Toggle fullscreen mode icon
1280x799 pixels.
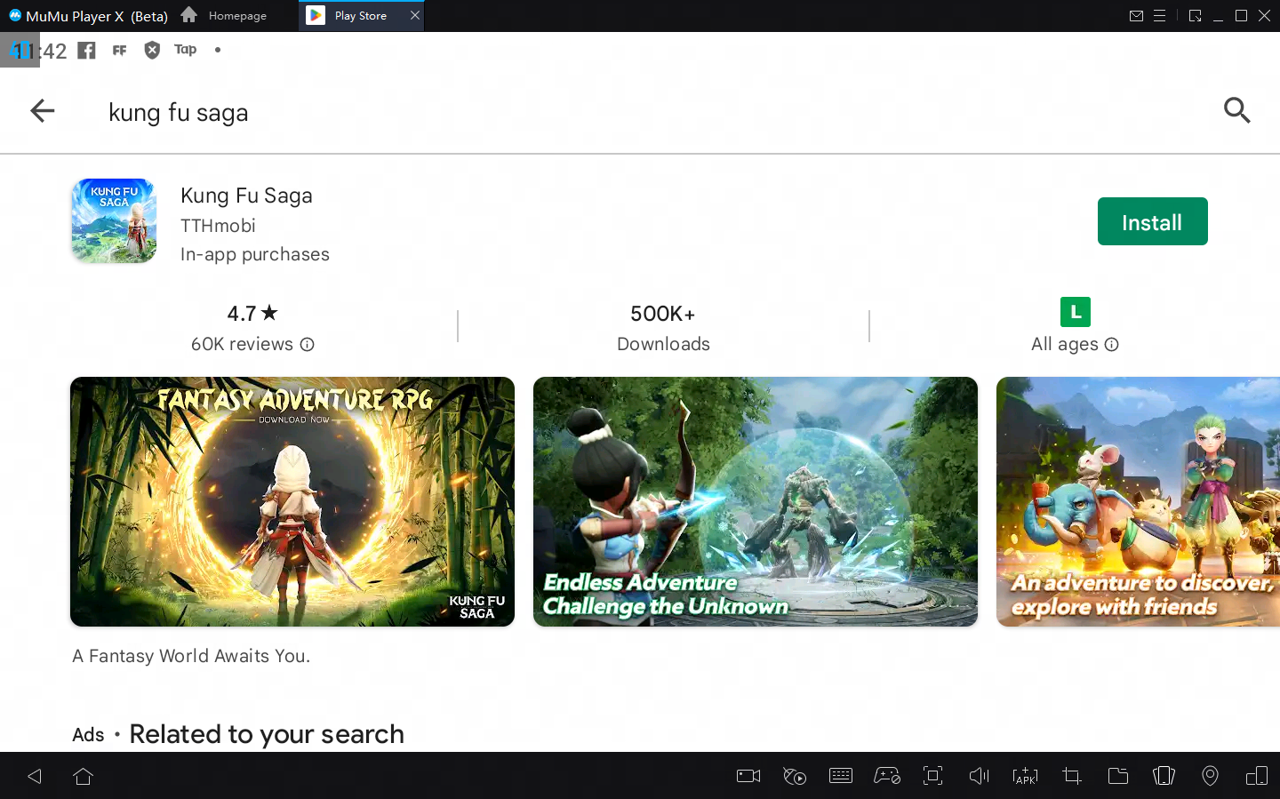[x=933, y=776]
